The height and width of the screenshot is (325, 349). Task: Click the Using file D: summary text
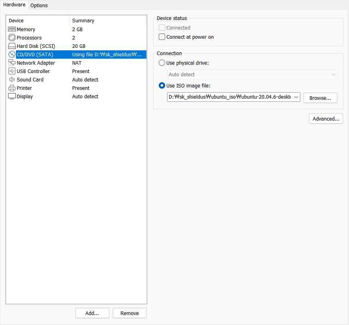(x=107, y=55)
